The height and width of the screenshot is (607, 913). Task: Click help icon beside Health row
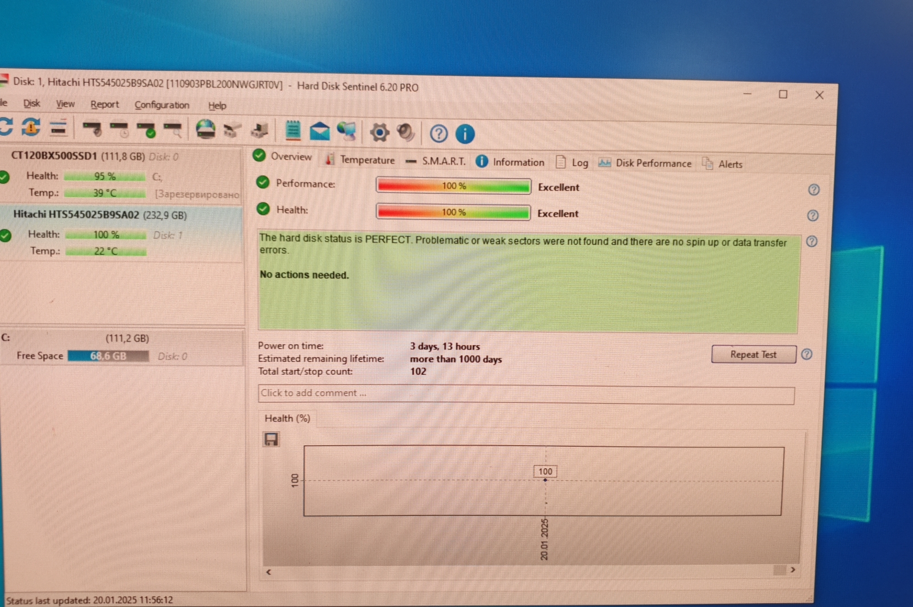coord(812,216)
